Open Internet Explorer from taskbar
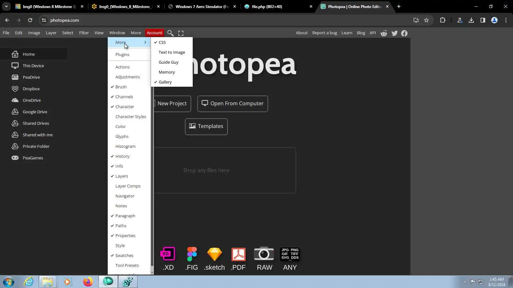The width and height of the screenshot is (513, 288). [29, 282]
